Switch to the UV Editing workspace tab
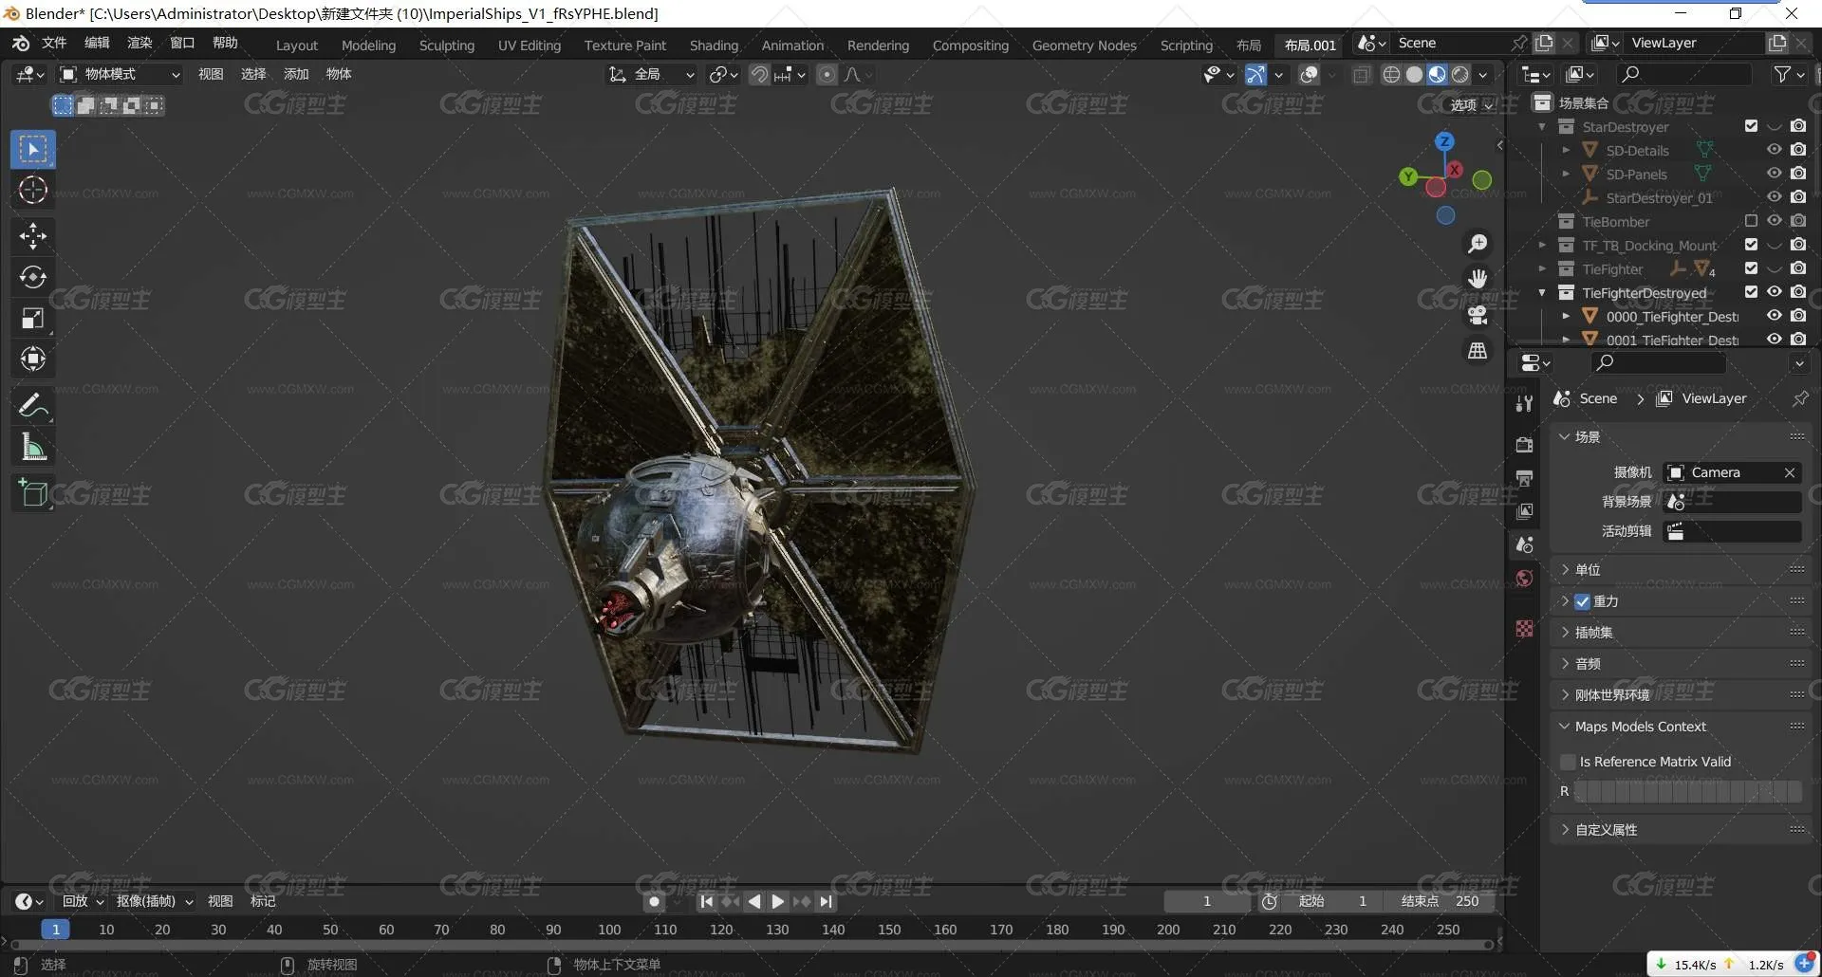The image size is (1822, 977). (530, 46)
